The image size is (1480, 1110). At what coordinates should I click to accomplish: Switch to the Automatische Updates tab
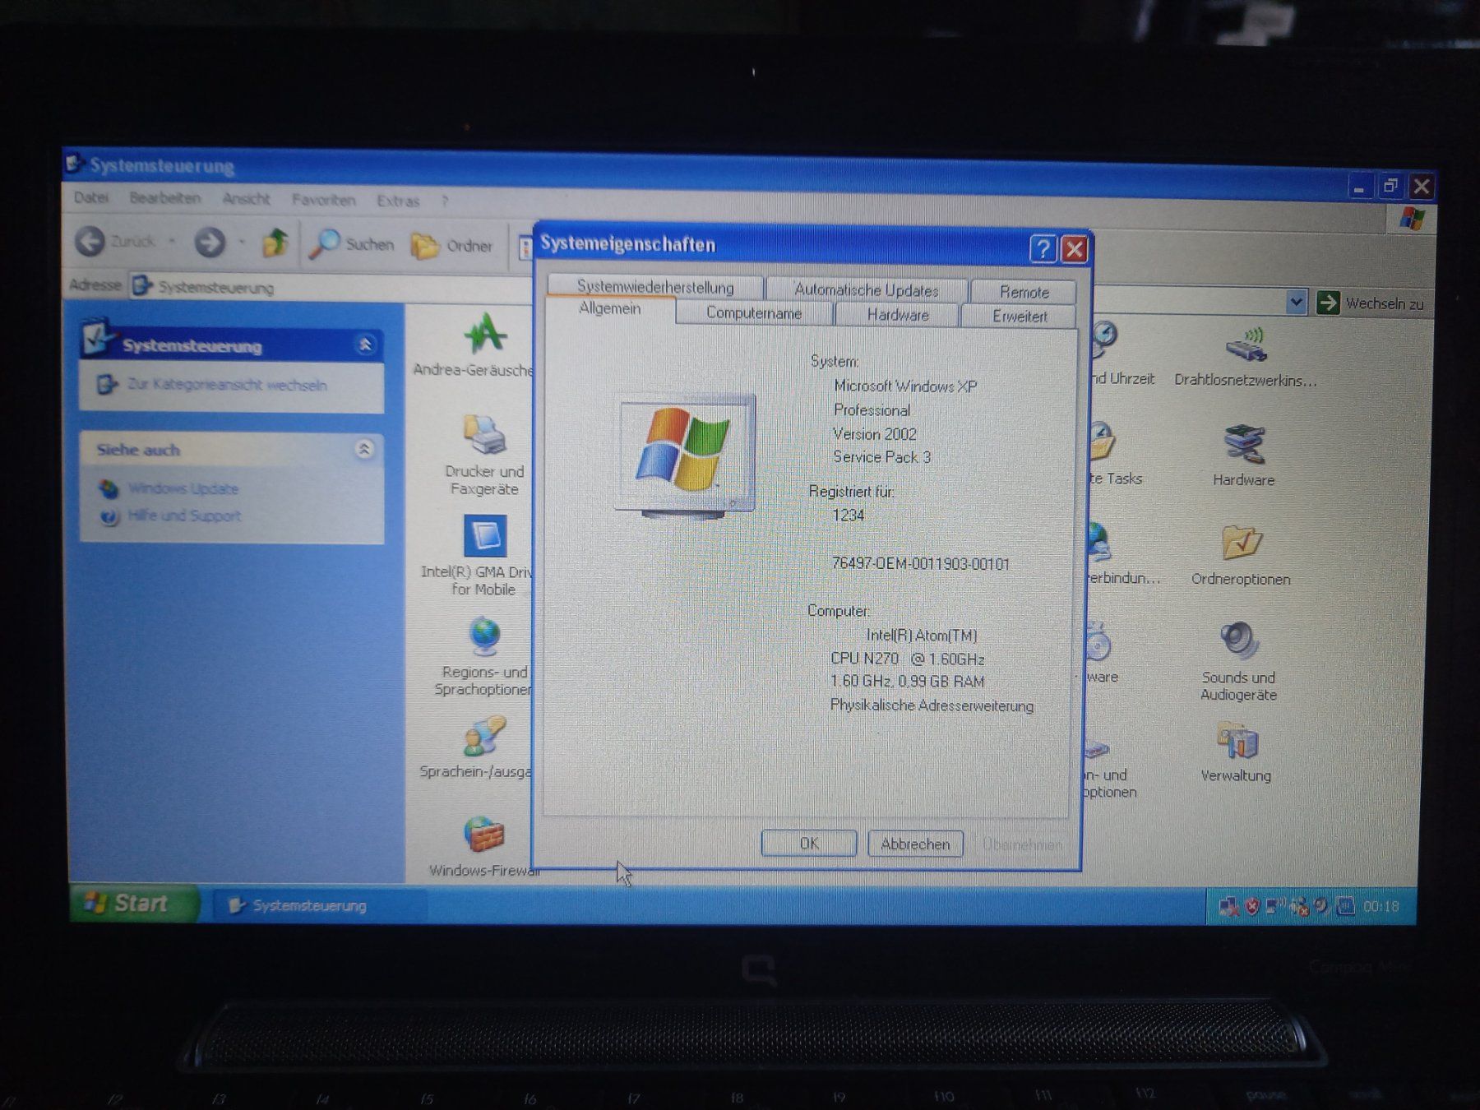point(866,289)
